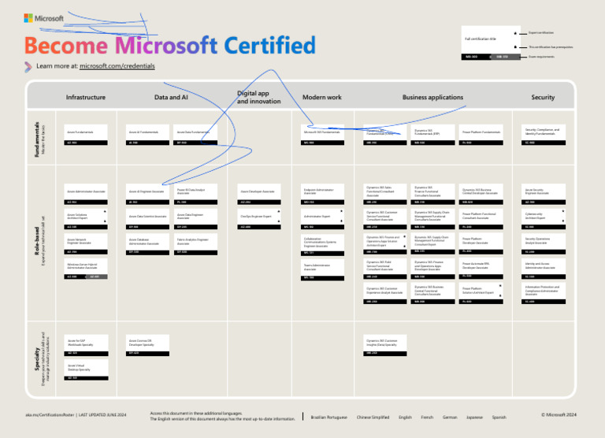Open the Dynamics 365 Fundamentals (ERP) card
Screen dimensions: 605x438
(433, 135)
